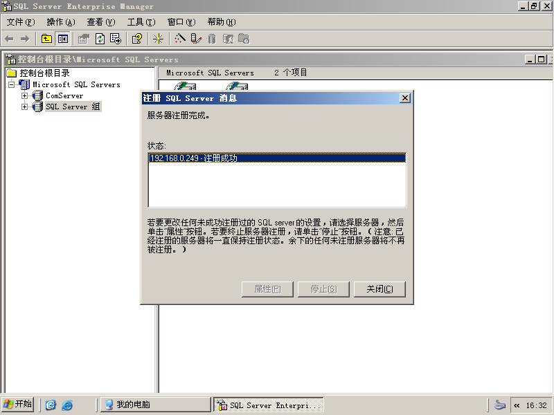Select the 控制台根目录 tree node
554x415 pixels.
pyautogui.click(x=44, y=73)
